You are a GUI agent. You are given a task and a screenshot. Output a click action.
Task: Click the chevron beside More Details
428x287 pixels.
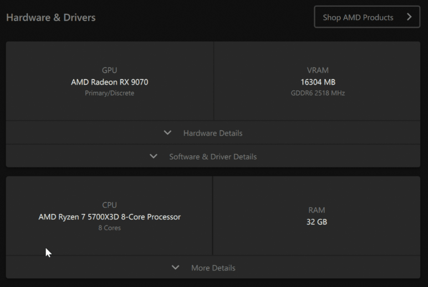tap(176, 268)
